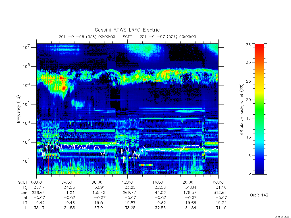Image resolution: width=291 pixels, height=218 pixels.
Task: Click the 'dB above background (7%)' label
Action: 242,109
